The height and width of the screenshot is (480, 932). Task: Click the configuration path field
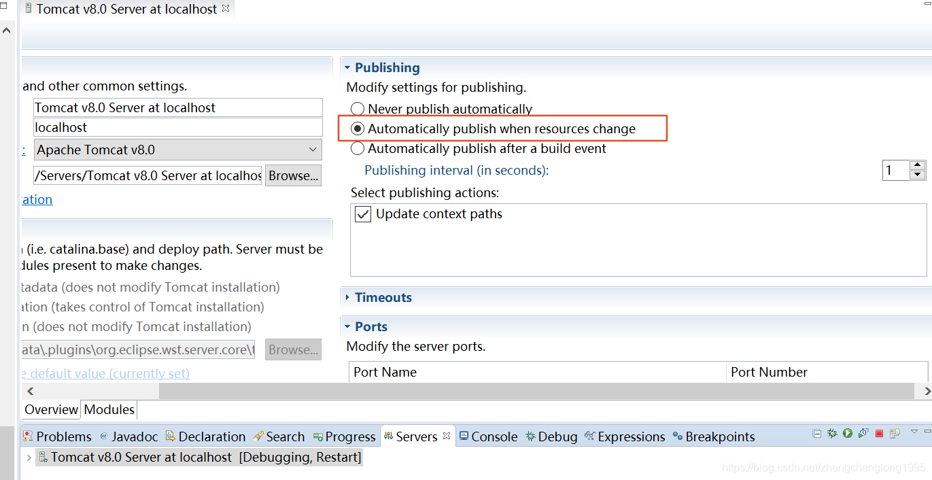[x=148, y=175]
